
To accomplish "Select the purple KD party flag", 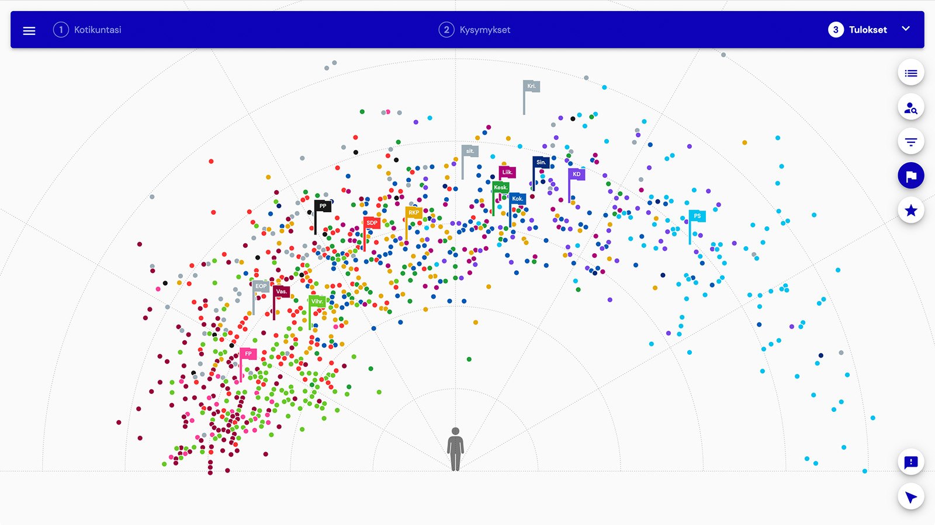I will (x=576, y=174).
